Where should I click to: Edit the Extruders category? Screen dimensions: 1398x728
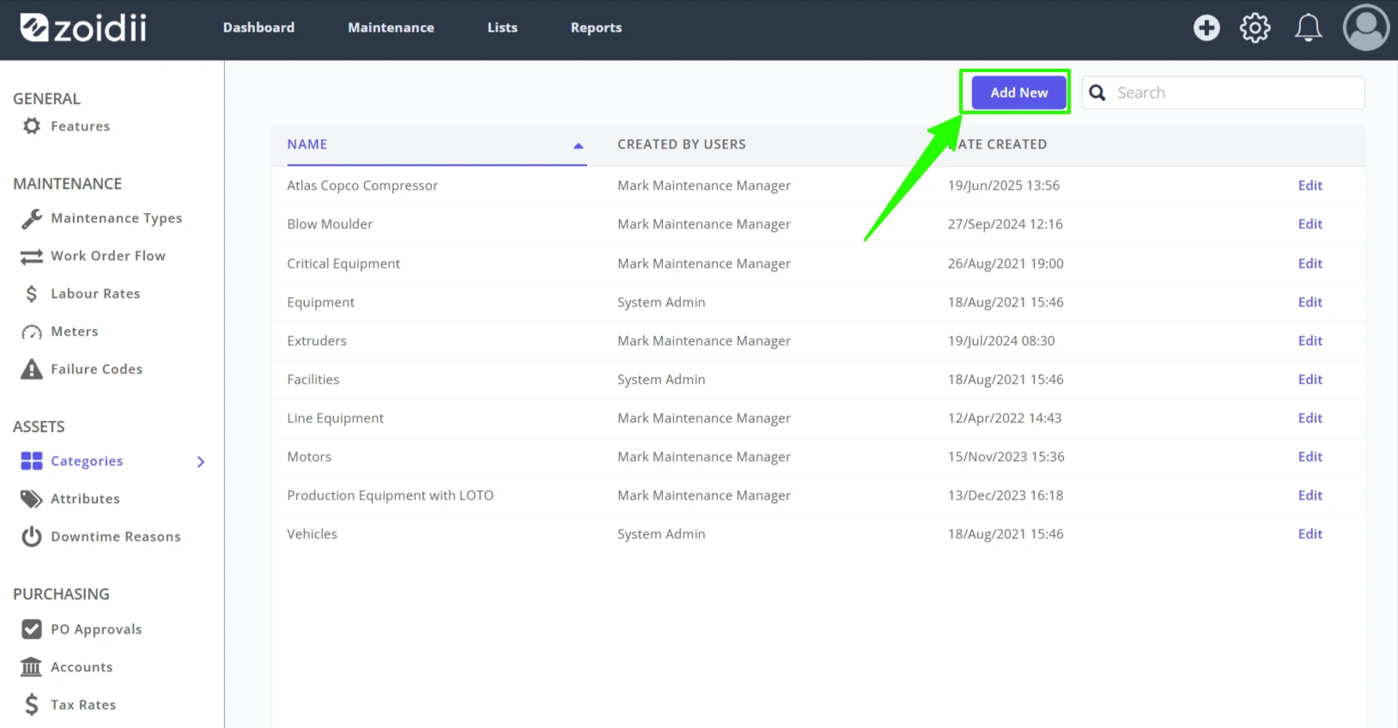click(x=1310, y=341)
